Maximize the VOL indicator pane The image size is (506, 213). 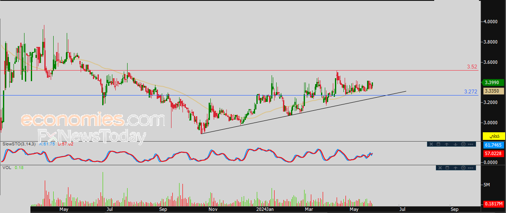click(447, 168)
